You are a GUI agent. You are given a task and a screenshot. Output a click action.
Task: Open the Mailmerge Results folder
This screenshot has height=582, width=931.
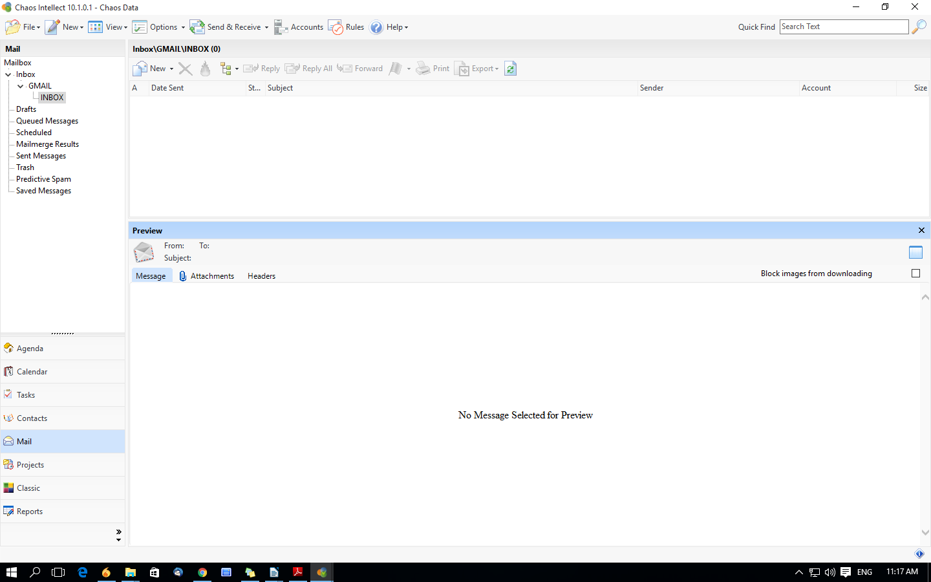(x=47, y=144)
